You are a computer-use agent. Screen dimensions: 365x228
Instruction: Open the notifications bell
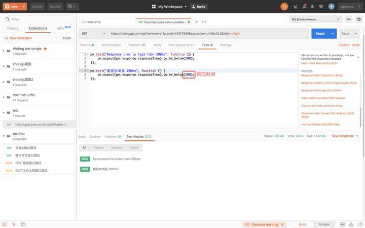[312, 7]
